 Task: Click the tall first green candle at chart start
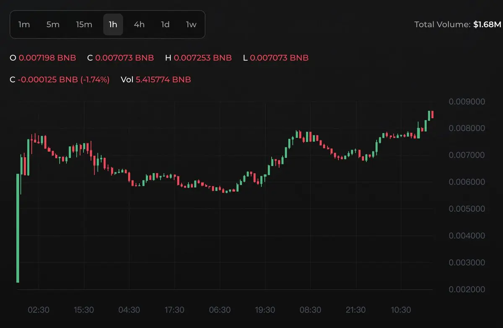coord(18,228)
